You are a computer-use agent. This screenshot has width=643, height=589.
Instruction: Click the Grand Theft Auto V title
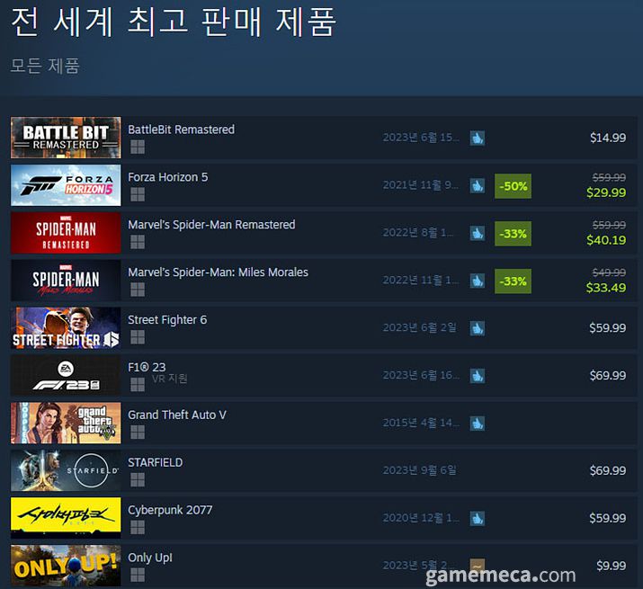pos(177,415)
